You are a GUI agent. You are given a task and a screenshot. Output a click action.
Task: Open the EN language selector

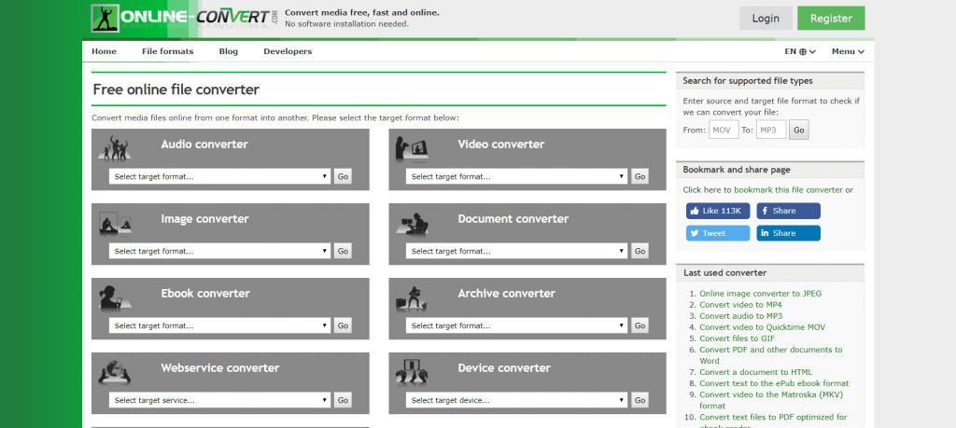pos(800,51)
